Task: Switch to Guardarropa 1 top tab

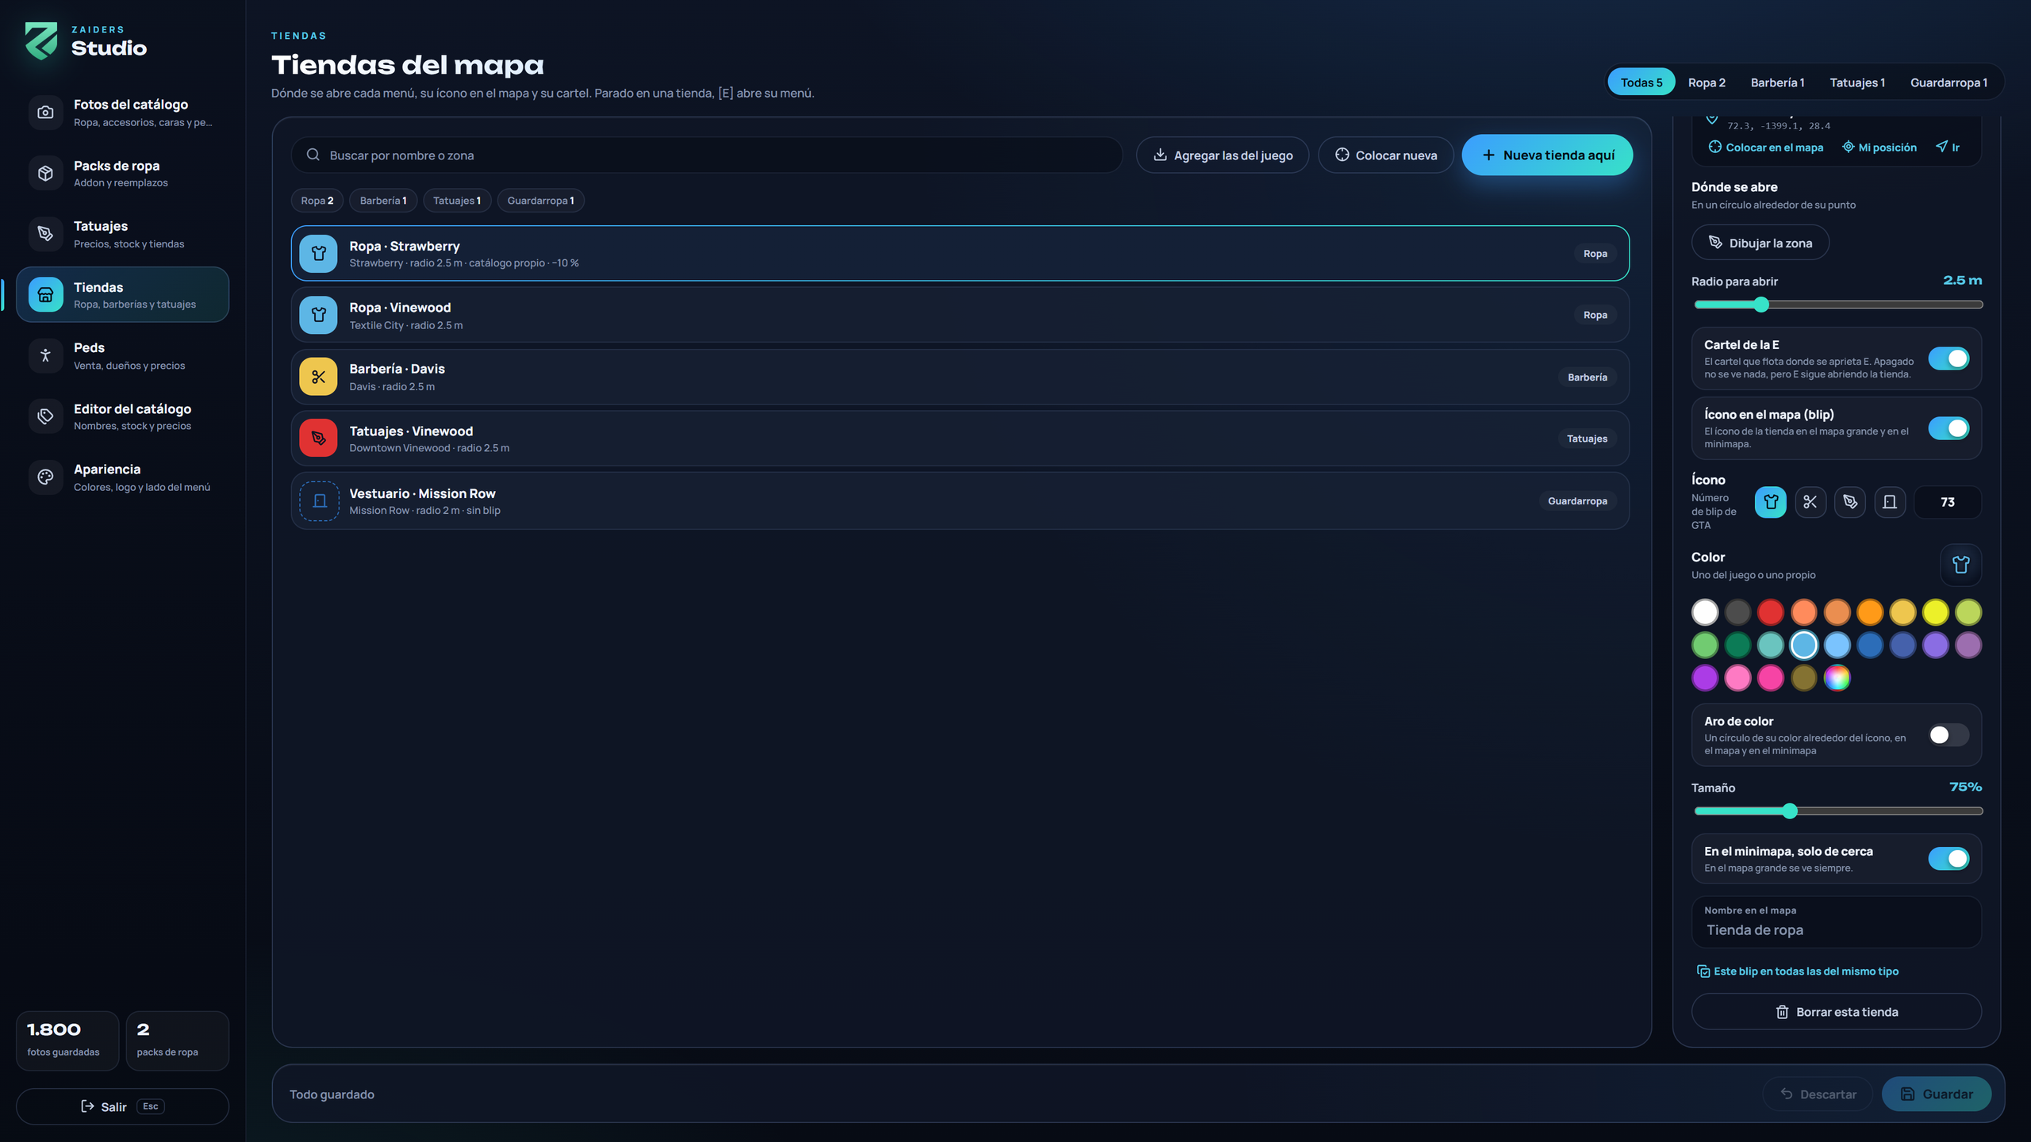Action: coord(1948,82)
